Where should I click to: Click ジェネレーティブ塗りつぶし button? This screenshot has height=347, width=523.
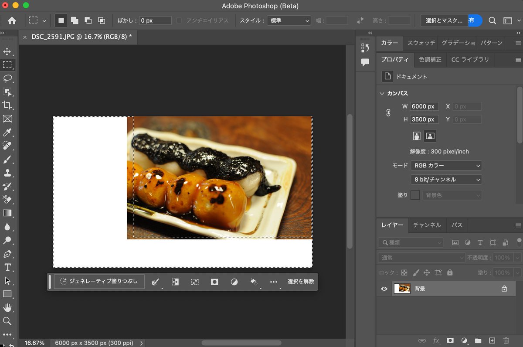click(99, 282)
